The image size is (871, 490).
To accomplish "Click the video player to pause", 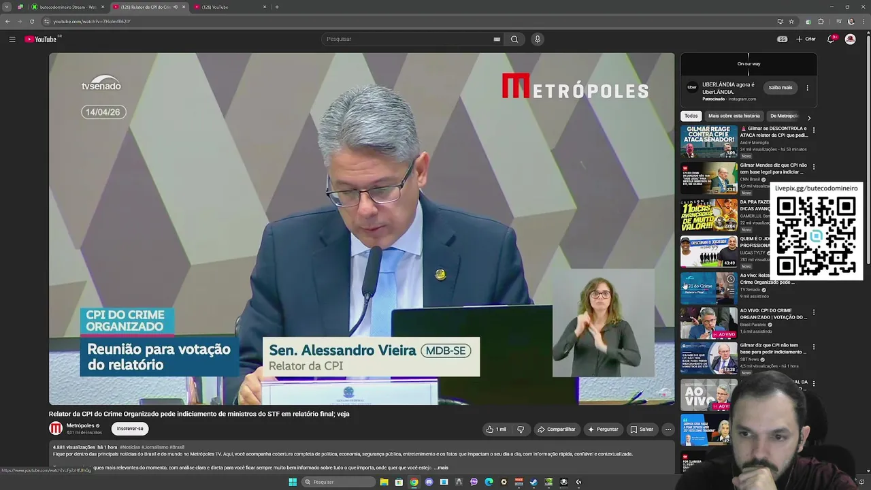I will 361,229.
